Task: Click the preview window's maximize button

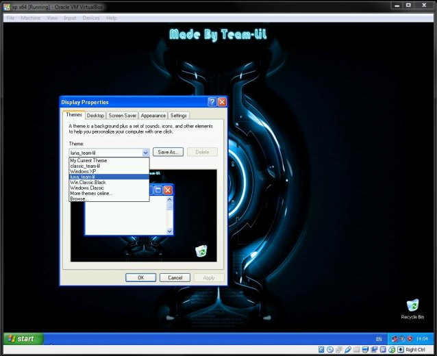Action: [158, 190]
